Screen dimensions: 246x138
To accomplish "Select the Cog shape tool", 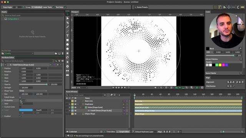I will [x=68, y=66].
